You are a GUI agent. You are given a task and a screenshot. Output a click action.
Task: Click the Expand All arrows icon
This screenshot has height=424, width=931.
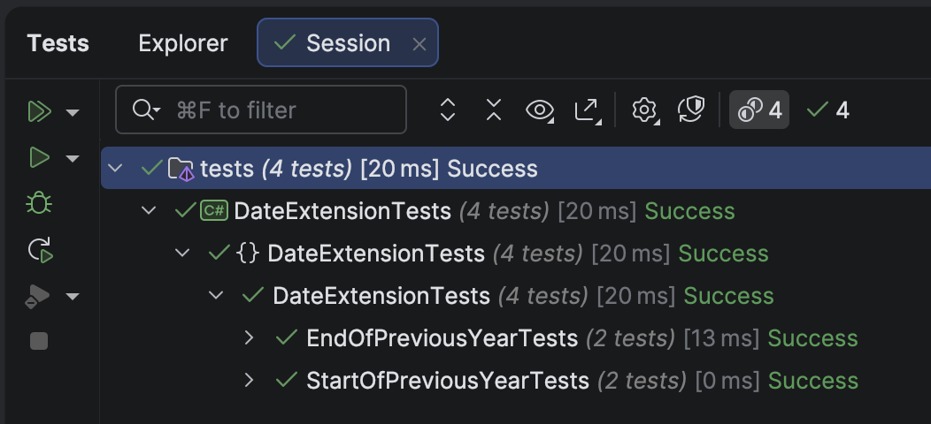coord(448,110)
